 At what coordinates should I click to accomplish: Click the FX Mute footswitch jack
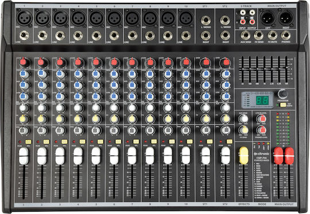[273, 36]
